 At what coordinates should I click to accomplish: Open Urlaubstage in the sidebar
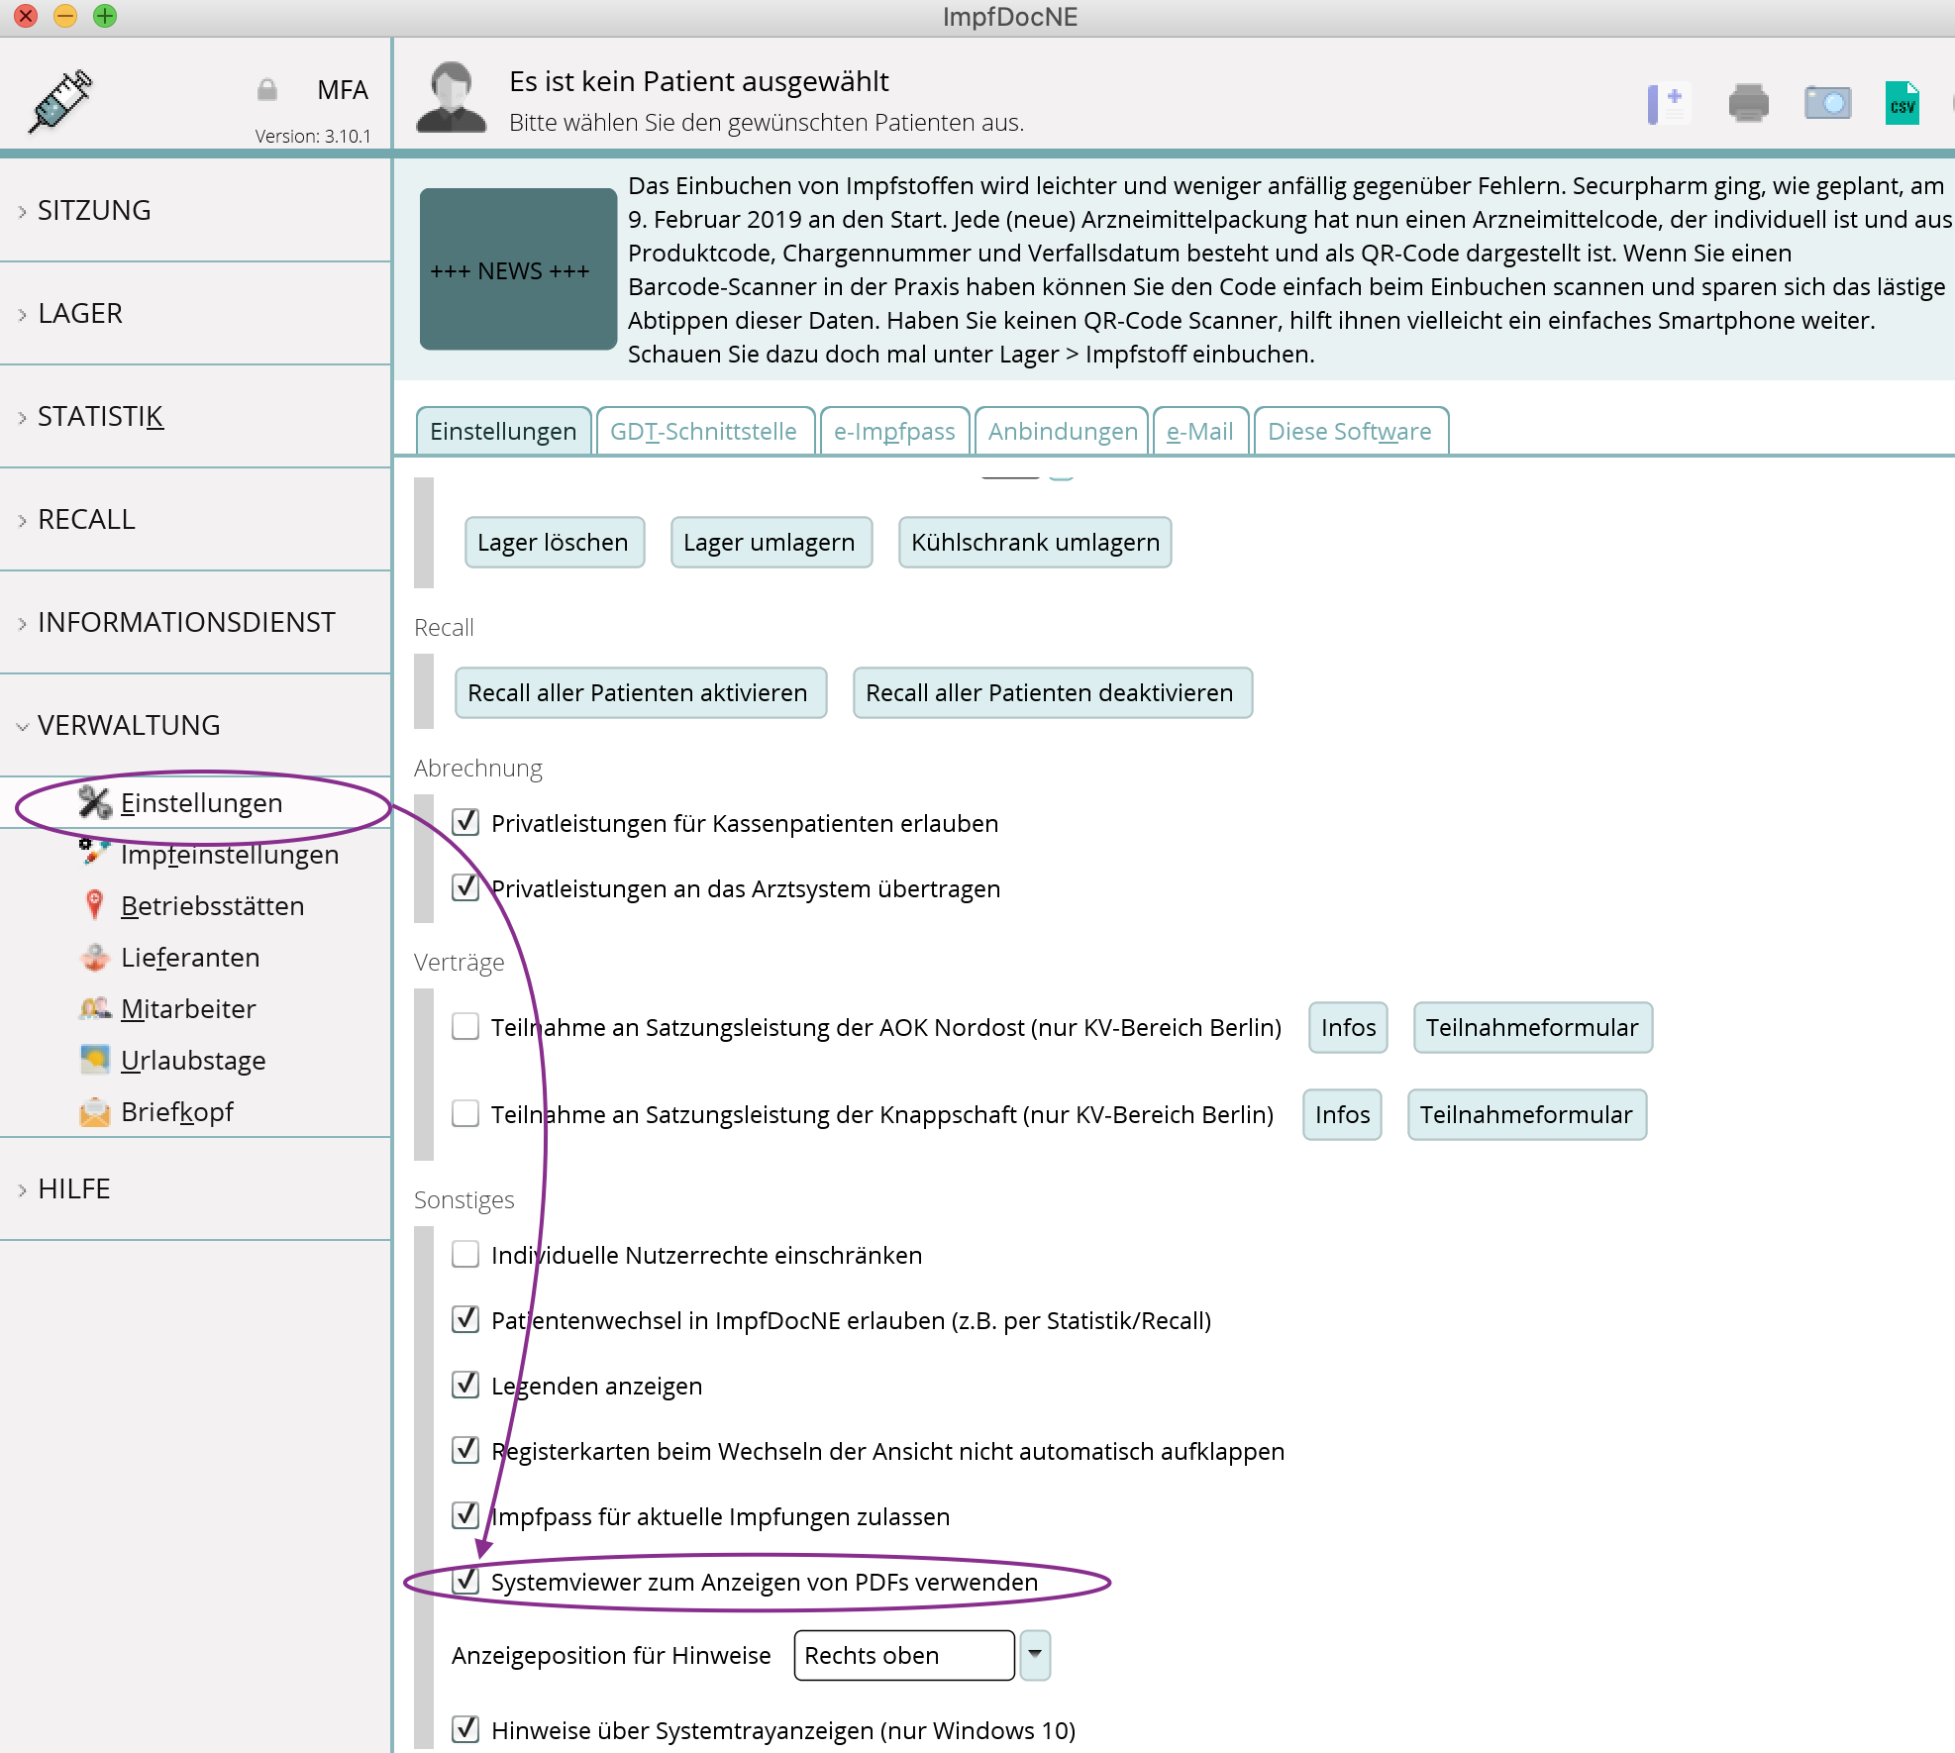point(193,1060)
